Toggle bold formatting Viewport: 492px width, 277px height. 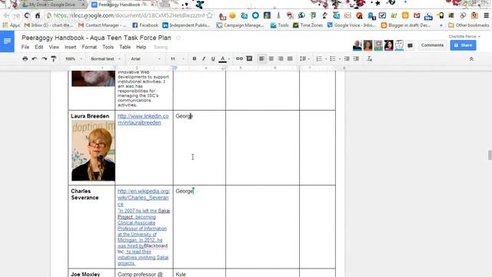(194, 58)
